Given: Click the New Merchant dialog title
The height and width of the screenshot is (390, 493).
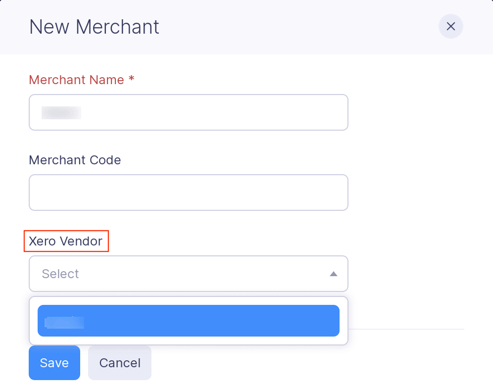Looking at the screenshot, I should pyautogui.click(x=94, y=27).
